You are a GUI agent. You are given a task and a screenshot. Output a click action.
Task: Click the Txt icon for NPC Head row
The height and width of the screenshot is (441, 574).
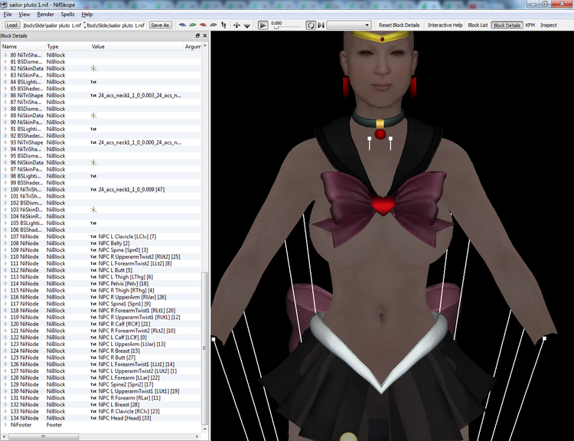(93, 418)
